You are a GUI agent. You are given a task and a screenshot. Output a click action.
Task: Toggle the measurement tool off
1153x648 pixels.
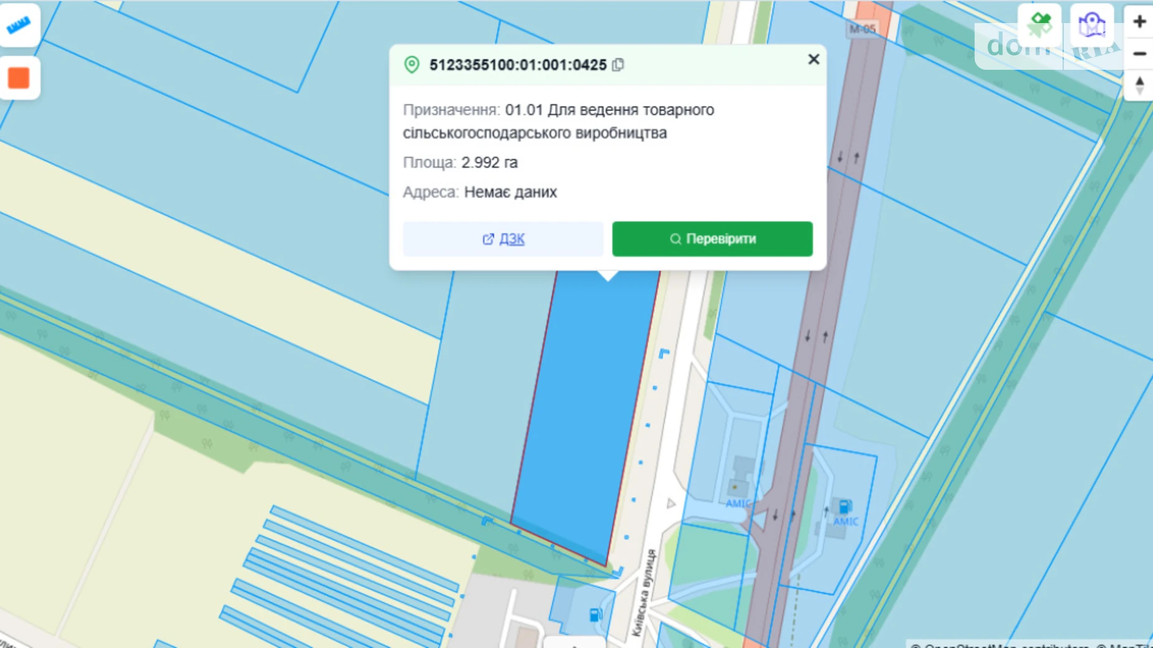[x=19, y=25]
